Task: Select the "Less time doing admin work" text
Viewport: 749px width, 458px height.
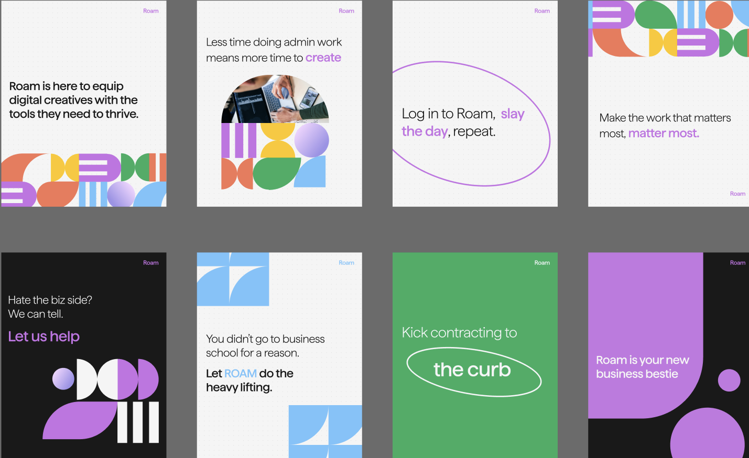Action: coord(274,42)
